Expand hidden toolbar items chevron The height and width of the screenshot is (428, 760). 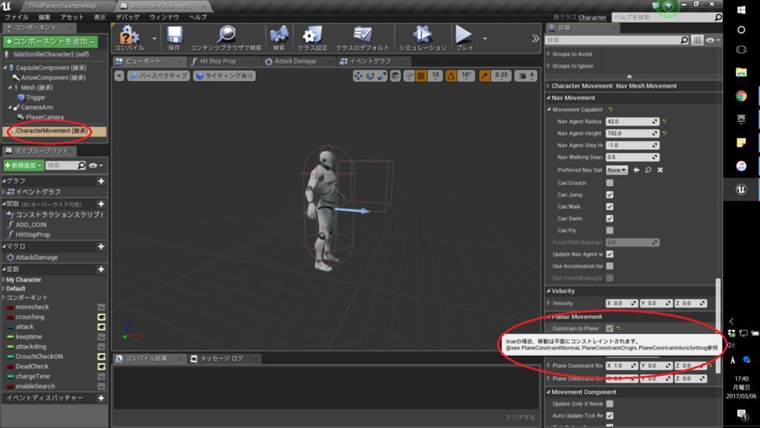(535, 39)
